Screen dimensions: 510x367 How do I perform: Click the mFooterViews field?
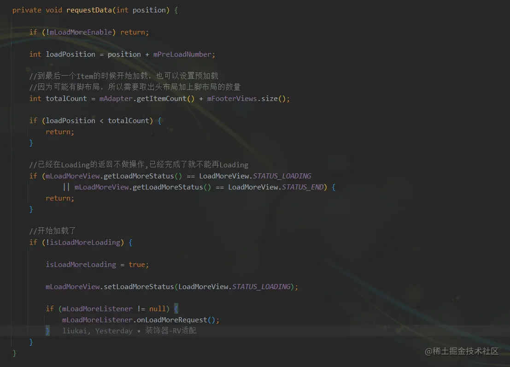[232, 99]
